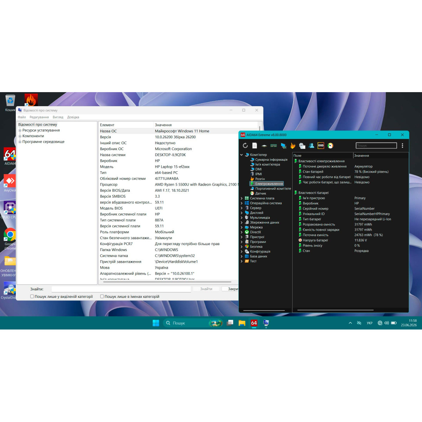Click the Елемент column header
This screenshot has width=422, height=422.
[x=126, y=125]
